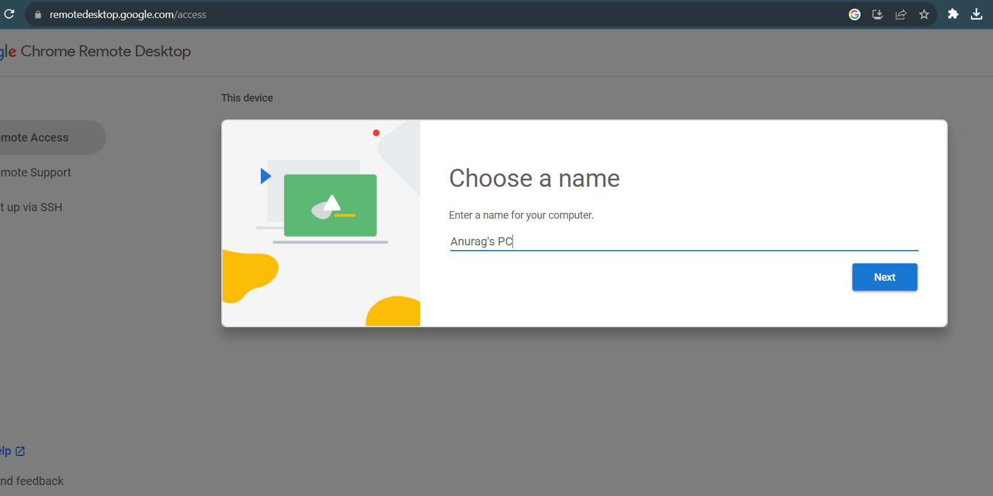Click the 'This device' section label
Viewport: 993px width, 496px height.
[247, 98]
